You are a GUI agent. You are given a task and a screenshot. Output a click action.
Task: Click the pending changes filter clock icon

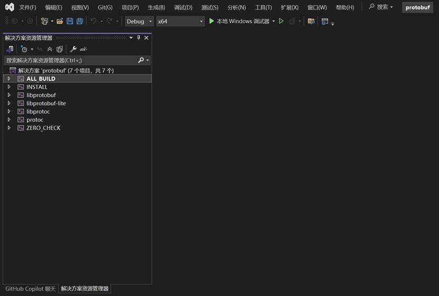[x=24, y=49]
